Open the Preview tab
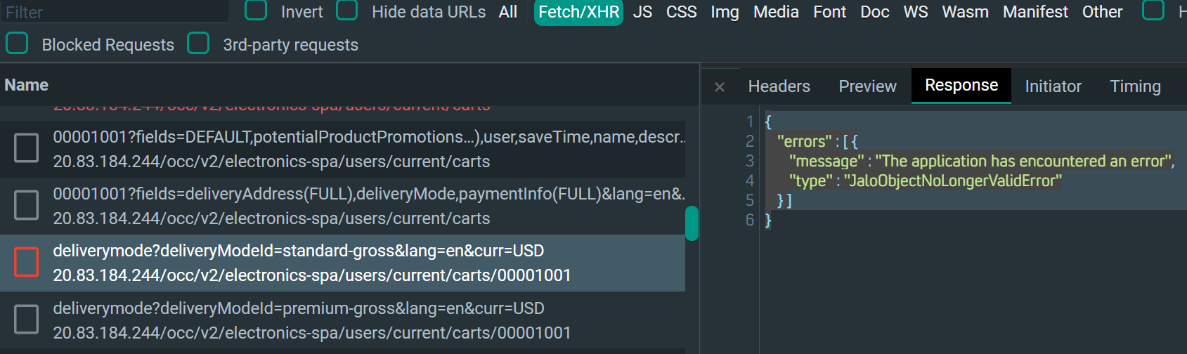 point(867,86)
